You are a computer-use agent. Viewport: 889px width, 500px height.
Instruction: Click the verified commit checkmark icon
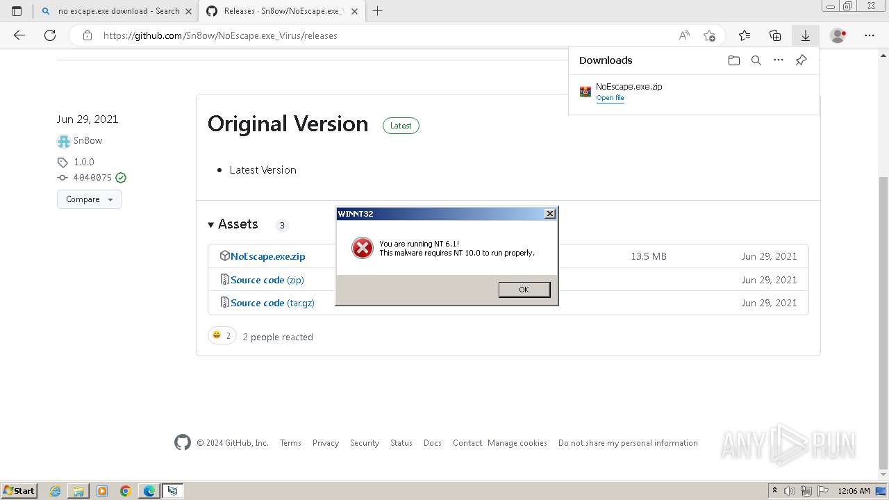pos(121,178)
